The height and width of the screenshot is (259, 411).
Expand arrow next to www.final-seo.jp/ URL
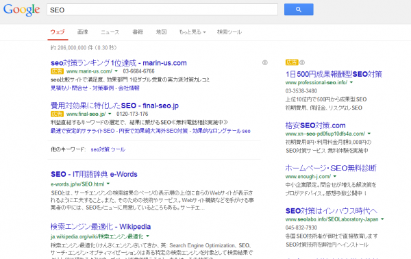pos(110,114)
